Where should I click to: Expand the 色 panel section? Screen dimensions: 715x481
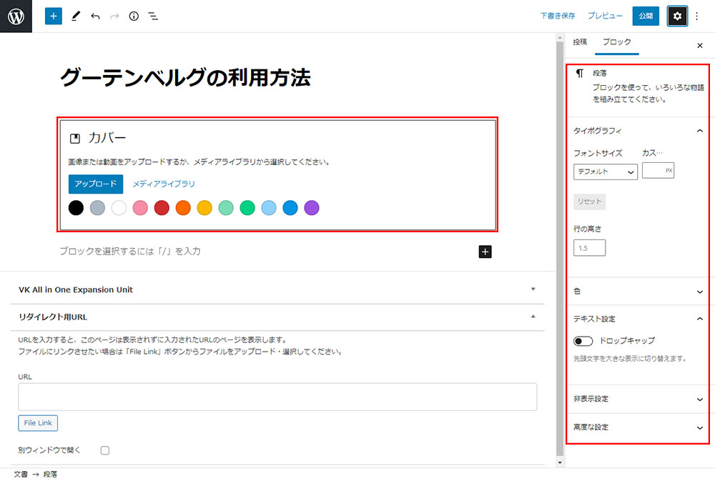(638, 292)
